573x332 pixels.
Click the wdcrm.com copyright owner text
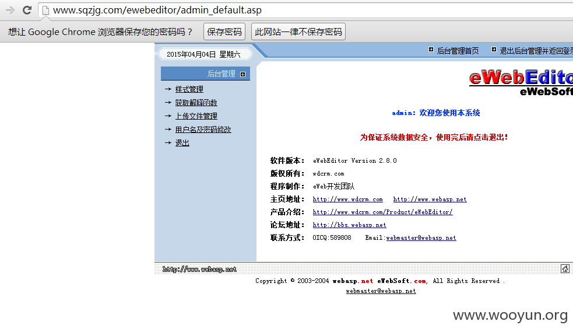click(x=329, y=174)
